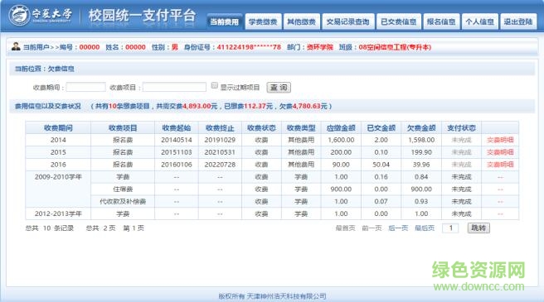Image resolution: width=544 pixels, height=302 pixels.
Task: Click the user avatar icon beside 当前用户
Action: click(x=16, y=46)
